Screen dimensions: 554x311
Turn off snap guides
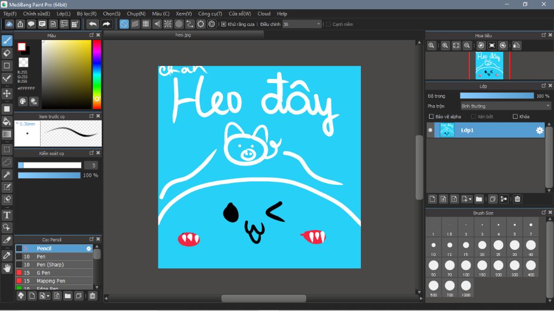(x=124, y=24)
